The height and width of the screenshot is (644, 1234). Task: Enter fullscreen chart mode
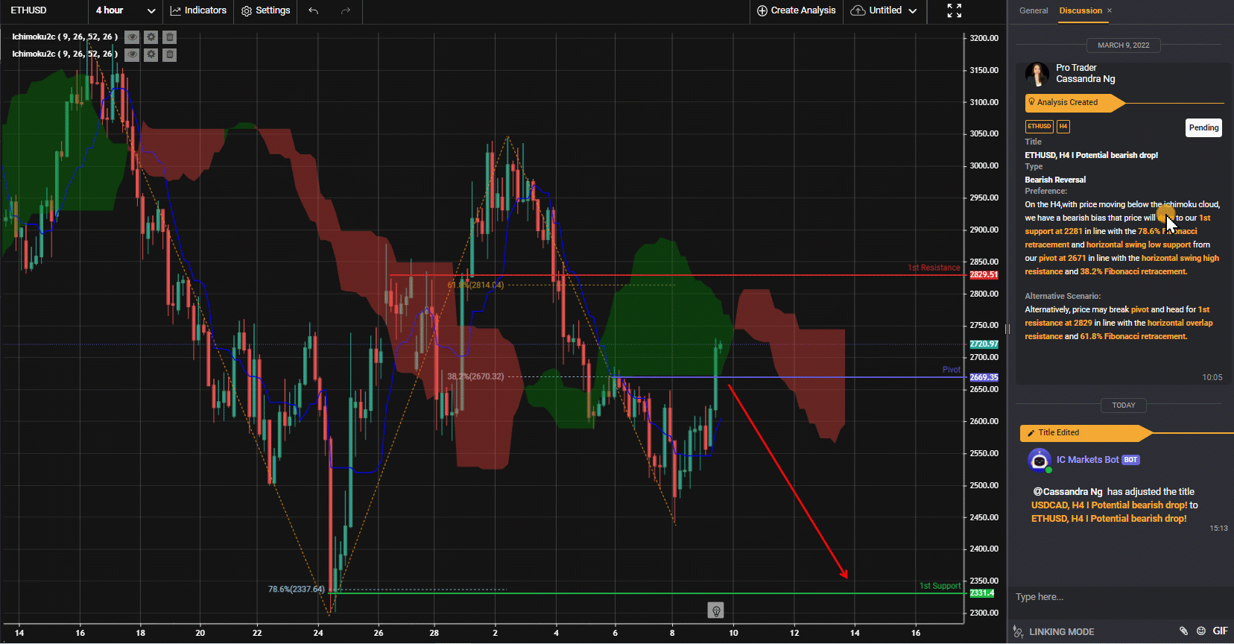click(955, 10)
